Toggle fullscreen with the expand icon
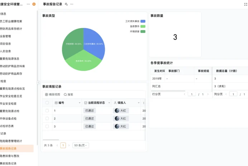The image size is (248, 166). [245, 4]
